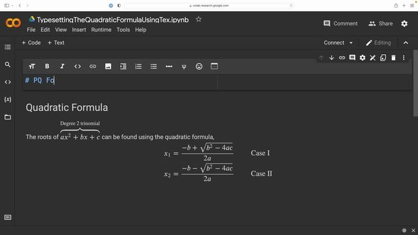Open the File menu
Image resolution: width=418 pixels, height=235 pixels.
point(31,29)
